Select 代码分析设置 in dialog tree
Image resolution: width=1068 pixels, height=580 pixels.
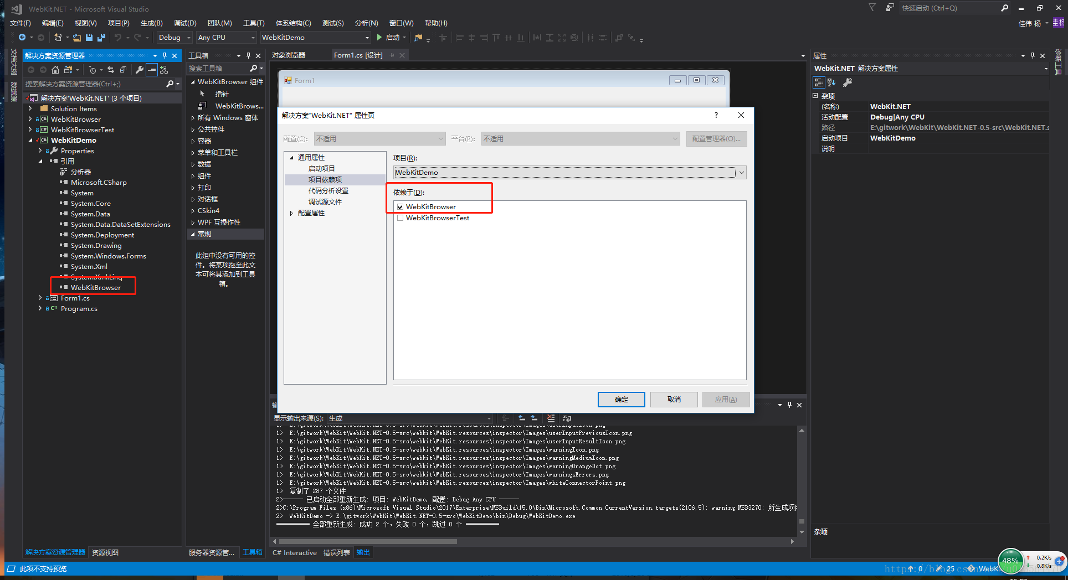point(328,191)
